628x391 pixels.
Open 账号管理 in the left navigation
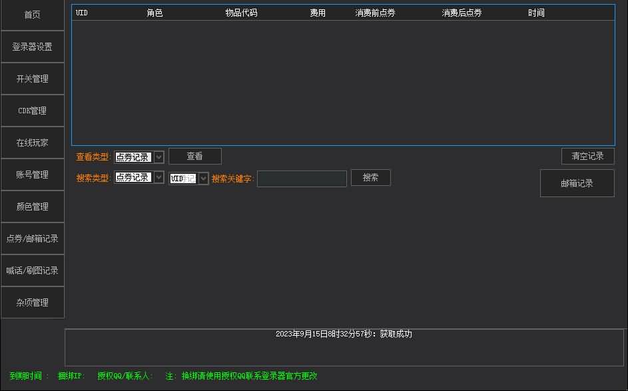31,174
